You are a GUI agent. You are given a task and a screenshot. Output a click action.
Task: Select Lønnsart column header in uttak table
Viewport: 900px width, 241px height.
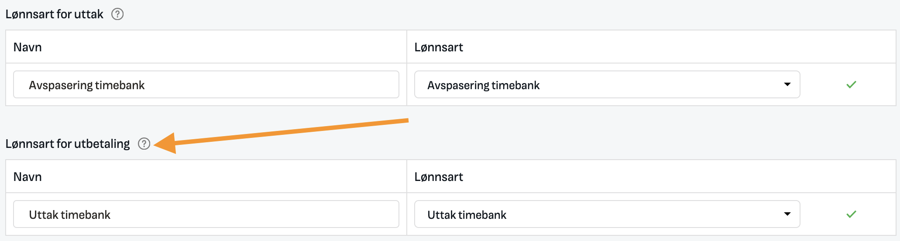coord(439,47)
